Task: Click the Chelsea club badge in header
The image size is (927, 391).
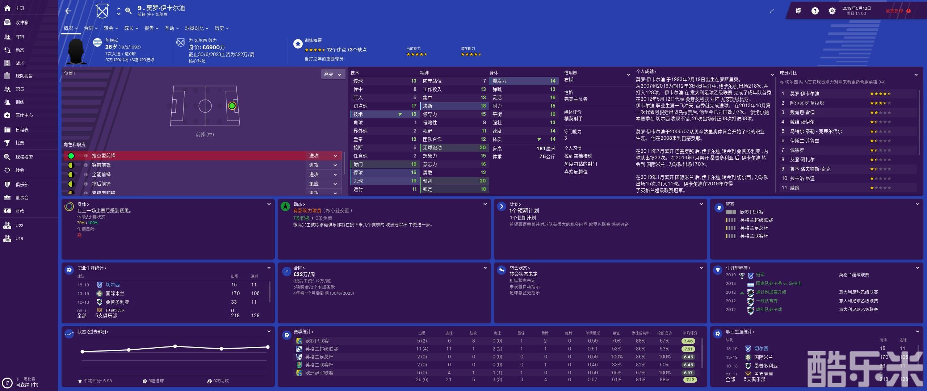Action: pos(102,11)
